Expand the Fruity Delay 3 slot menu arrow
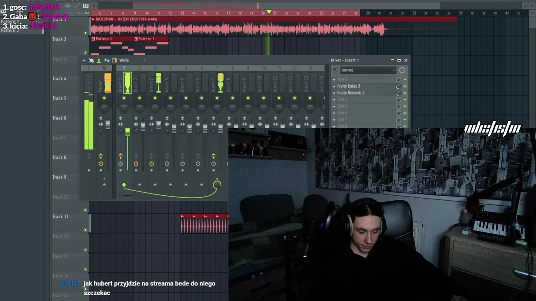This screenshot has width=536, height=301. click(334, 86)
